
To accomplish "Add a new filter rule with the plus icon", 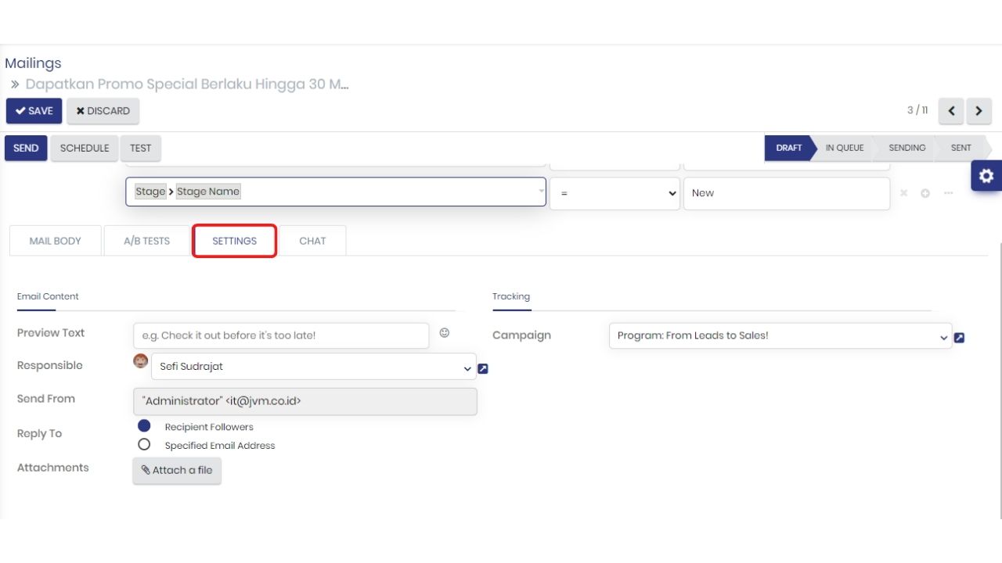I will coord(925,193).
